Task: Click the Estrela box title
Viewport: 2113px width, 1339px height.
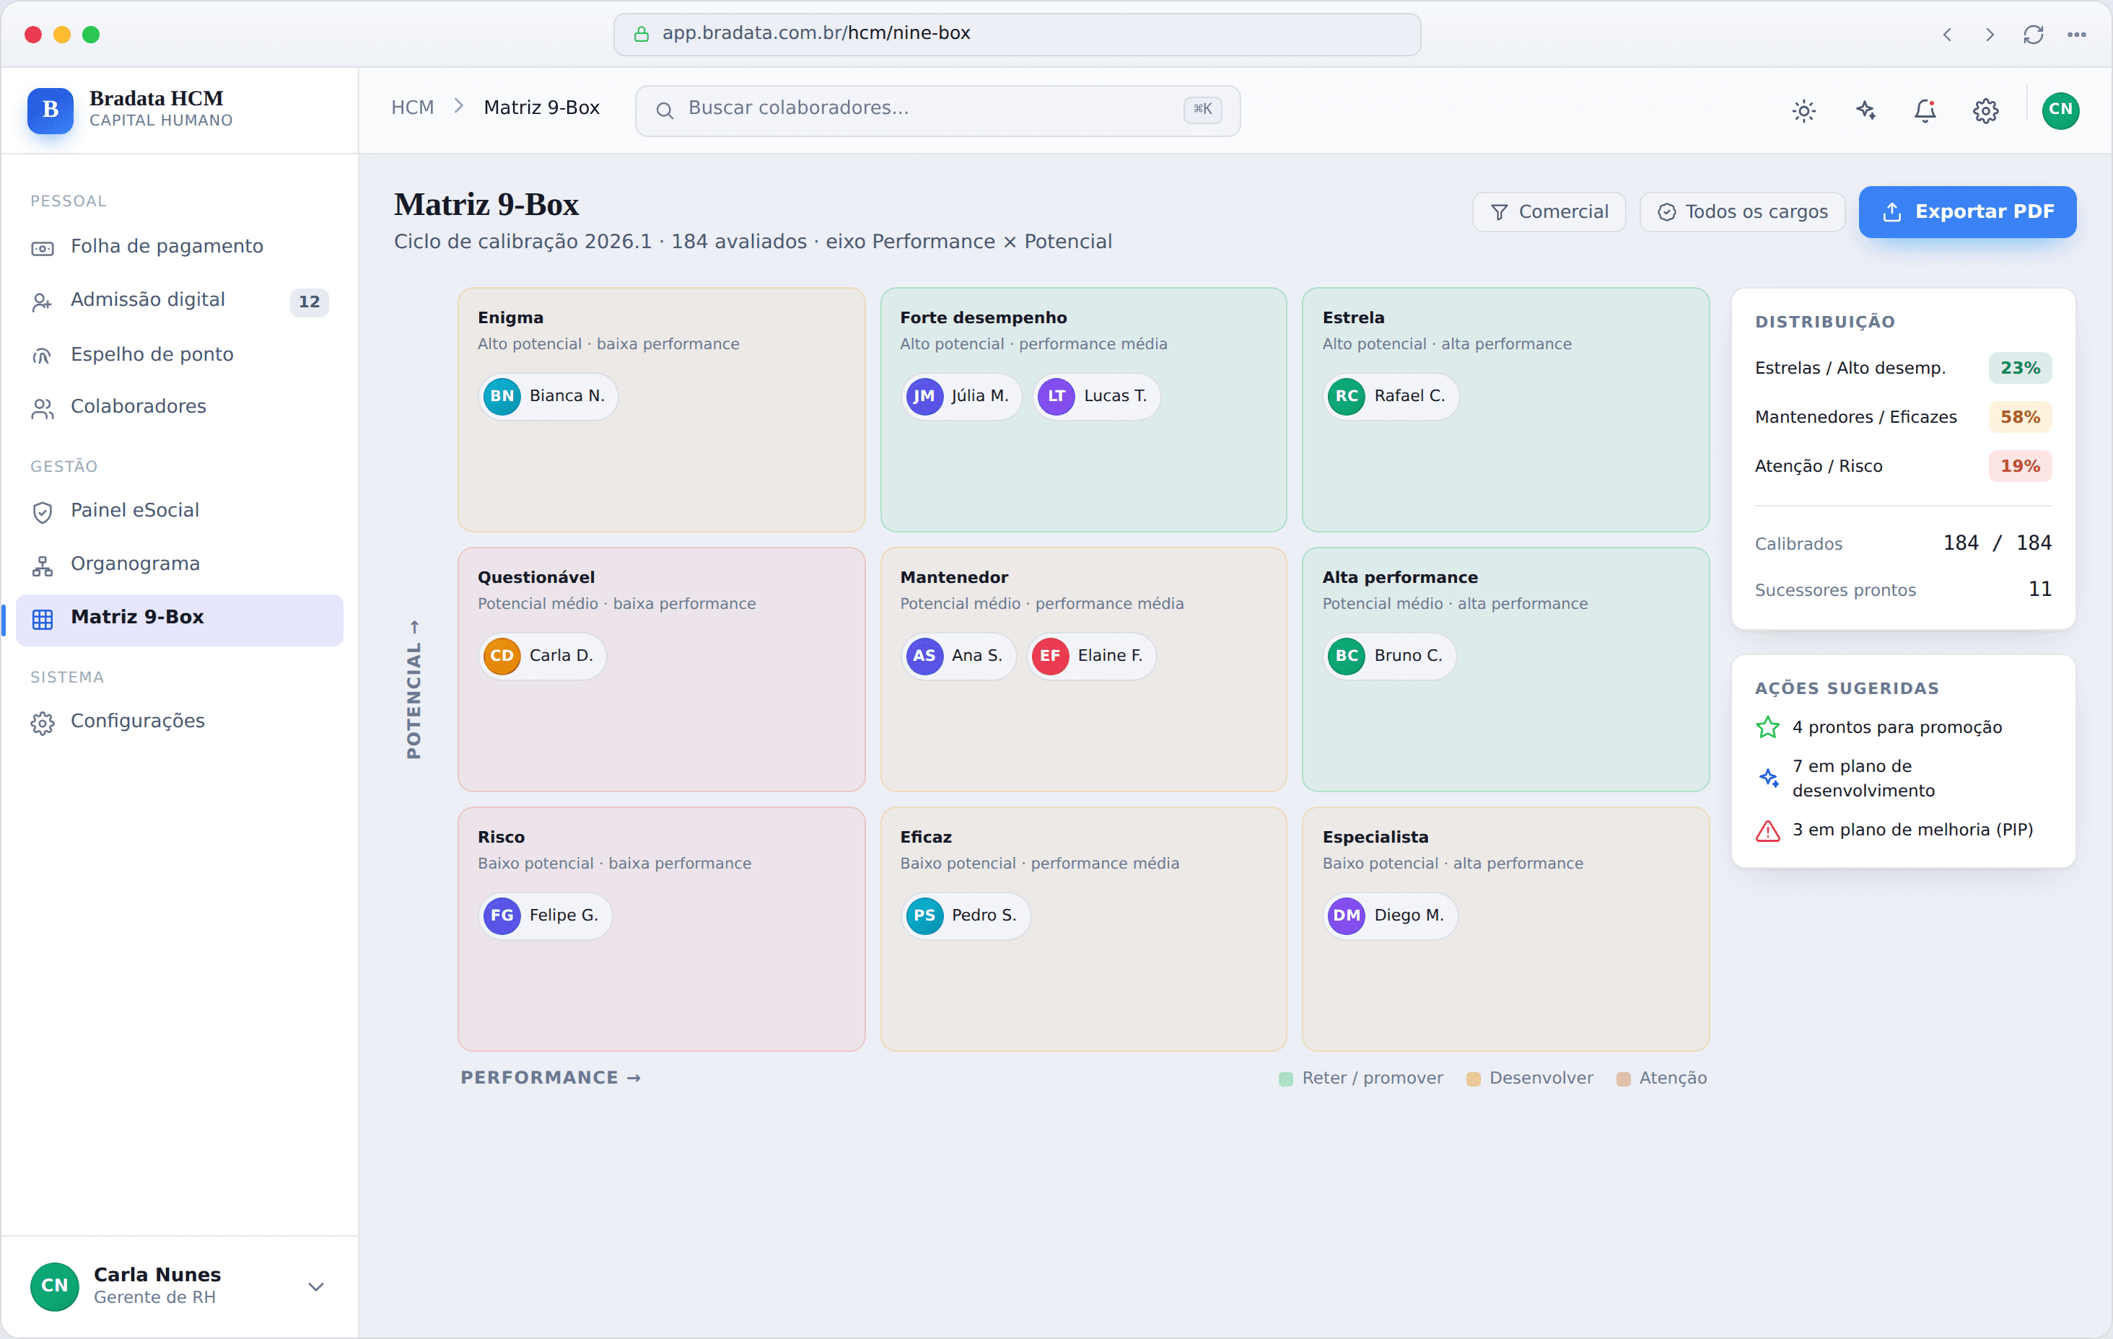Action: 1353,317
